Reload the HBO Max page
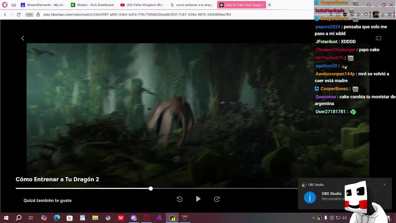This screenshot has width=396, height=223. [x=19, y=15]
